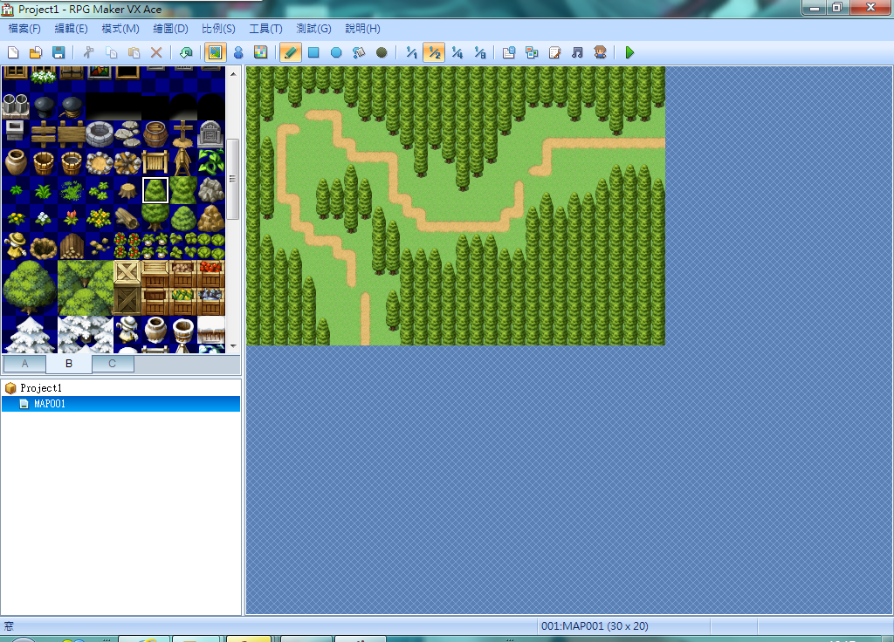Switch to Region editing mode icon
894x642 pixels.
260,53
